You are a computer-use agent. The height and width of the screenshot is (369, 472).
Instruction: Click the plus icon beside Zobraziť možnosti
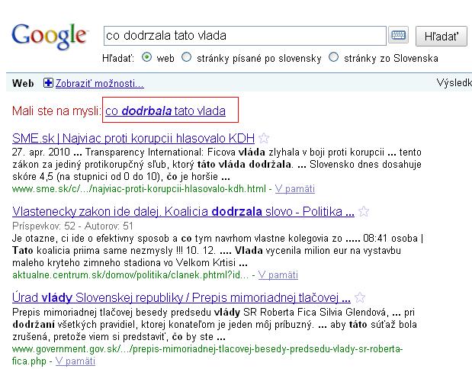[x=48, y=83]
